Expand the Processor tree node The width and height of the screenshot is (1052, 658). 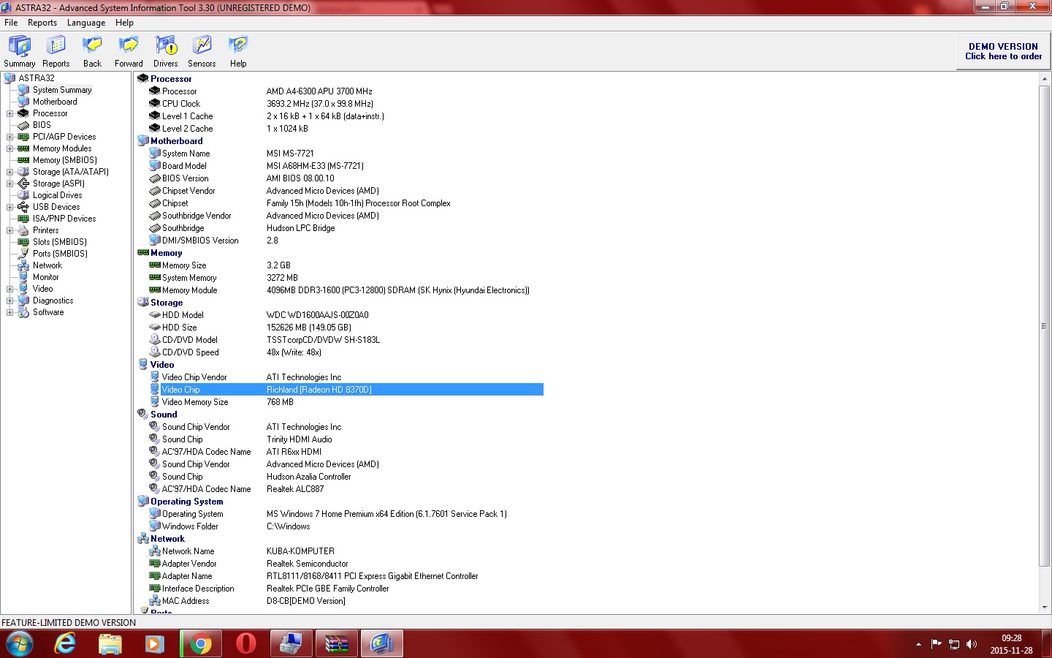coord(10,113)
